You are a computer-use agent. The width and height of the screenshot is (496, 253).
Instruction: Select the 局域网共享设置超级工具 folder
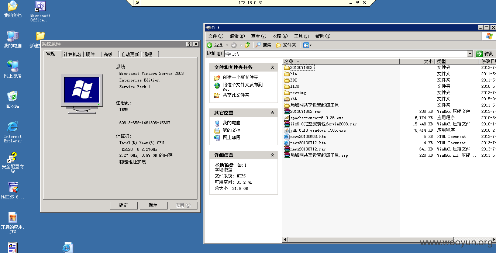point(311,105)
